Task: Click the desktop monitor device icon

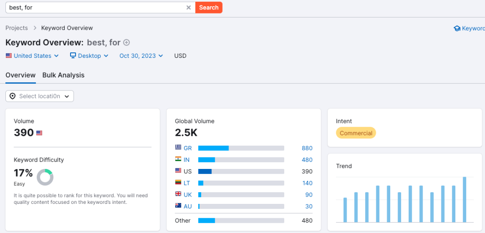Action: [x=73, y=56]
